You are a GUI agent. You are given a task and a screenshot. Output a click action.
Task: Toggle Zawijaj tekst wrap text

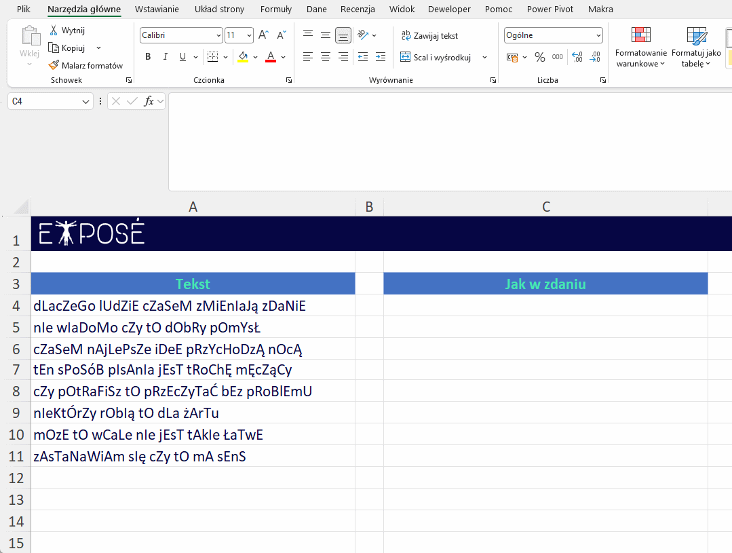(429, 36)
